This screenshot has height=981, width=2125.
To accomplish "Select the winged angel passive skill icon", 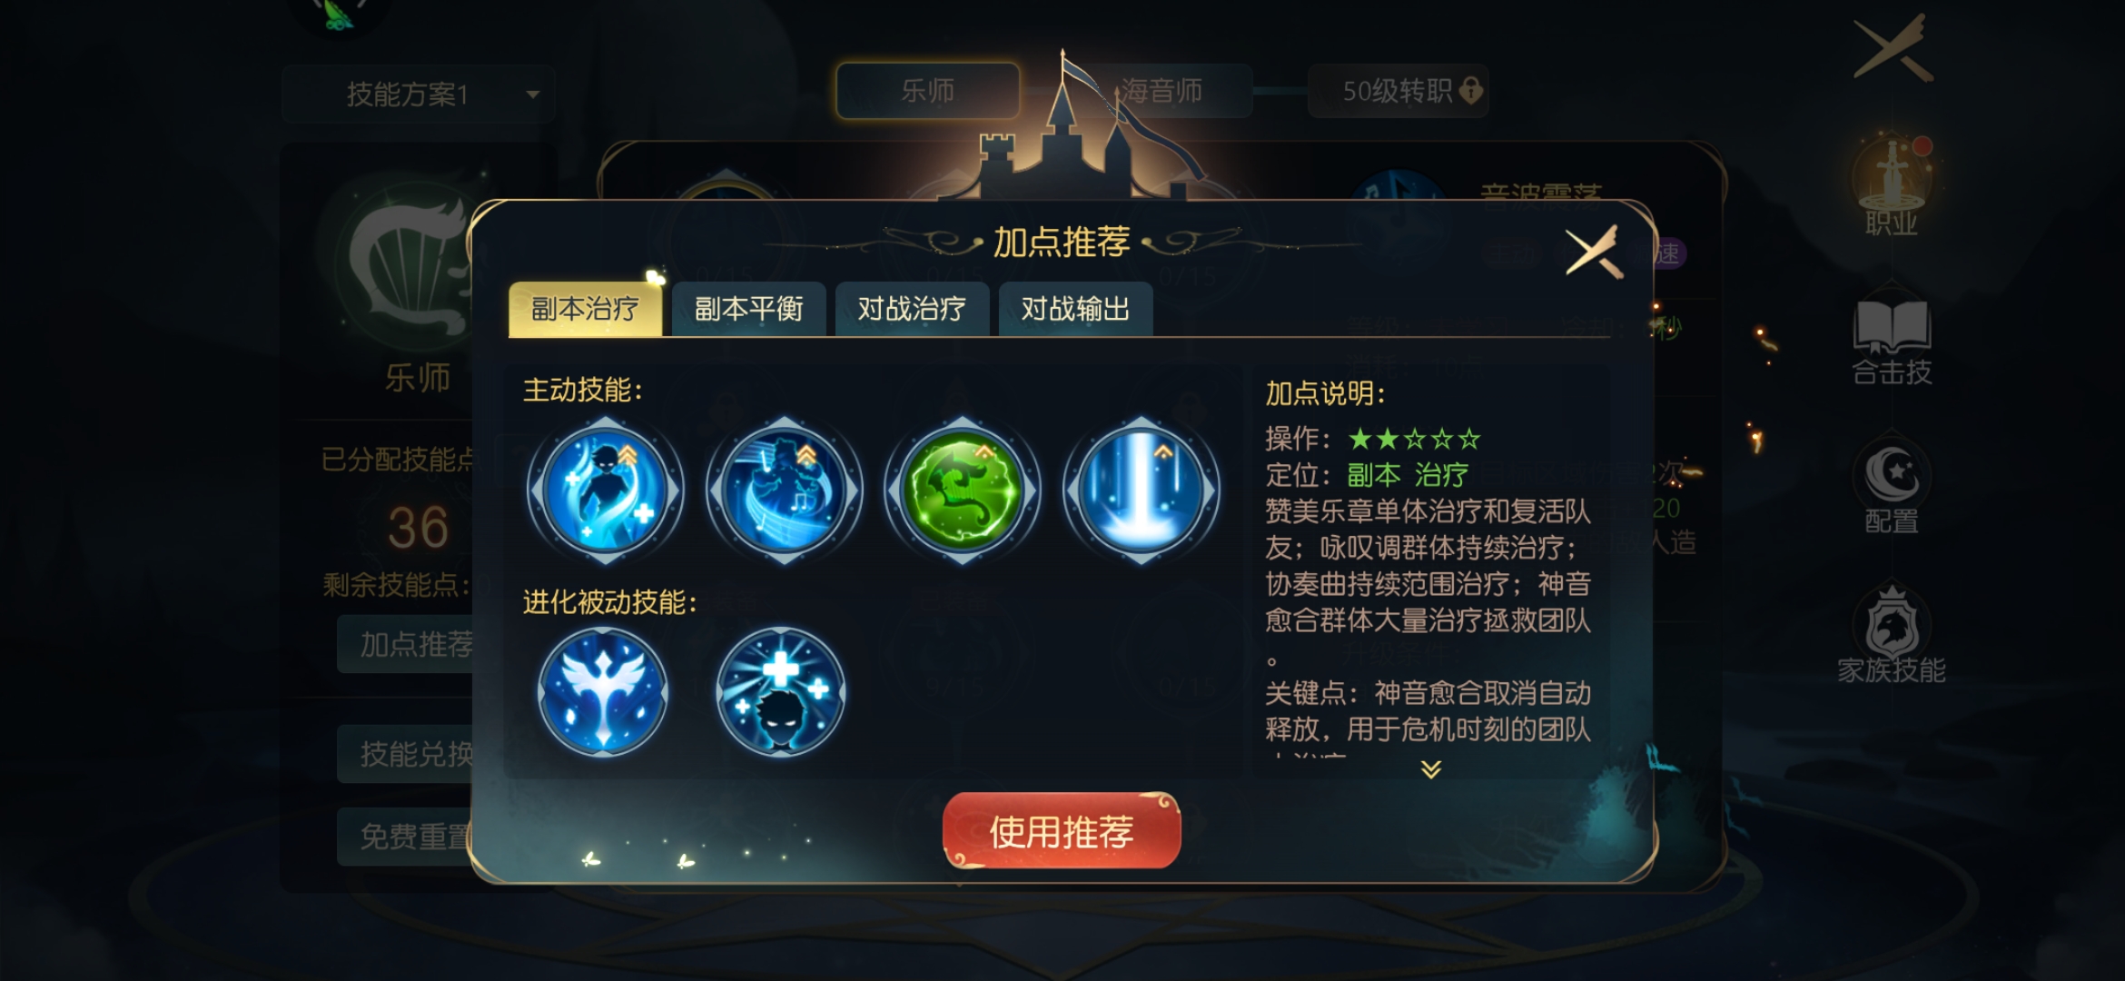I will pyautogui.click(x=603, y=692).
